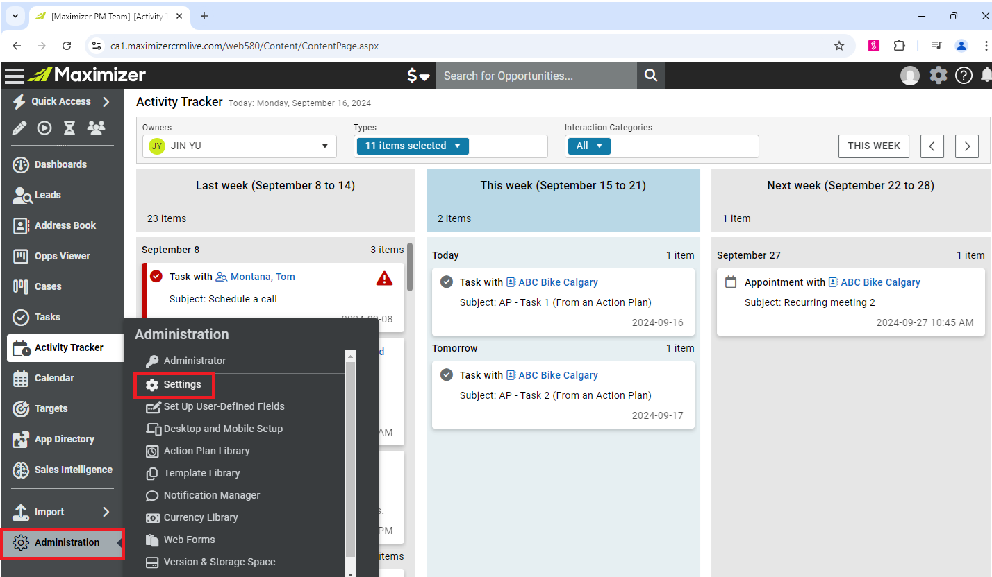The image size is (992, 577).
Task: Open the Types 11 items selected dropdown
Action: (413, 146)
